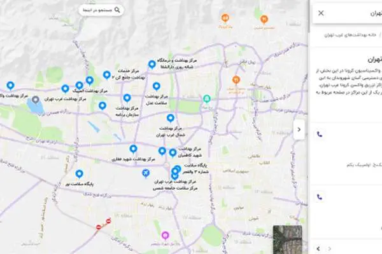This screenshot has width=382, height=254.
Task: Click the purple pin near the map bottom
Action: point(165,236)
